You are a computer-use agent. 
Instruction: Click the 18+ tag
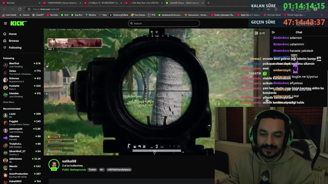pos(102,170)
